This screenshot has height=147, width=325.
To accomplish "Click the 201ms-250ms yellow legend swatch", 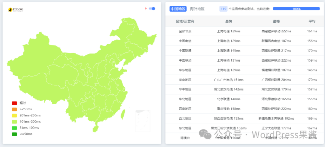I will coord(14,115).
